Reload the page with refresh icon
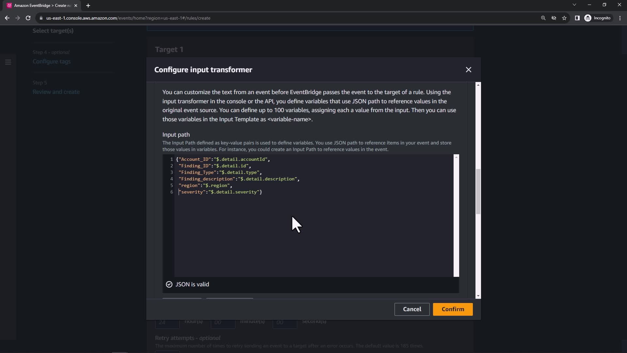 pos(28,18)
